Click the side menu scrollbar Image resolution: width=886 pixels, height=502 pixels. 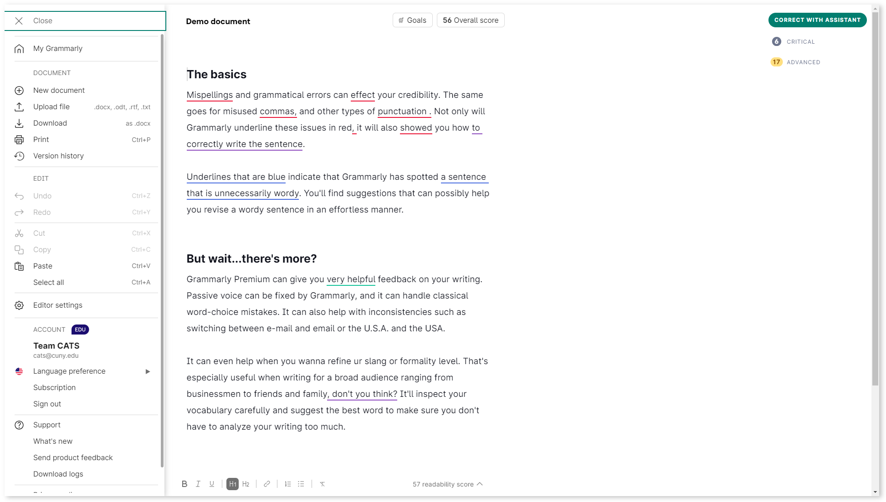pyautogui.click(x=162, y=250)
